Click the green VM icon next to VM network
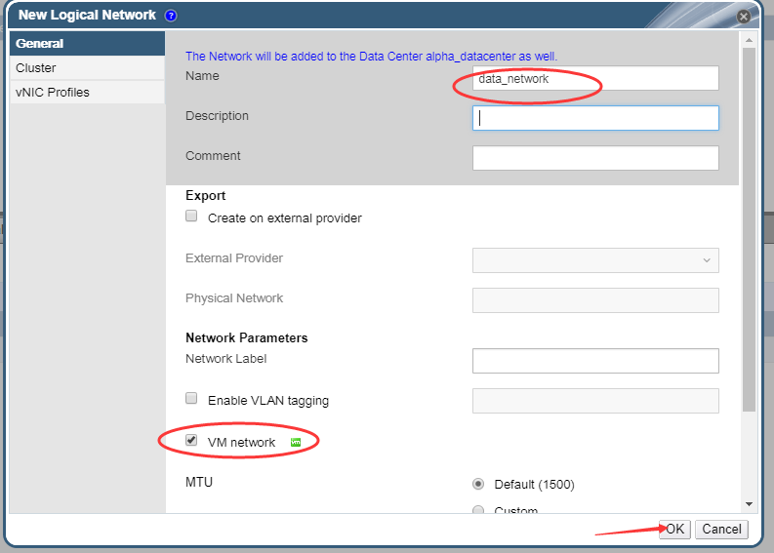 (x=296, y=442)
